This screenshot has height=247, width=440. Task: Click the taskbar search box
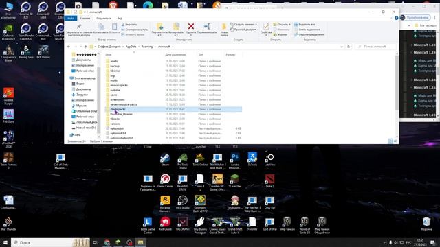point(50,242)
